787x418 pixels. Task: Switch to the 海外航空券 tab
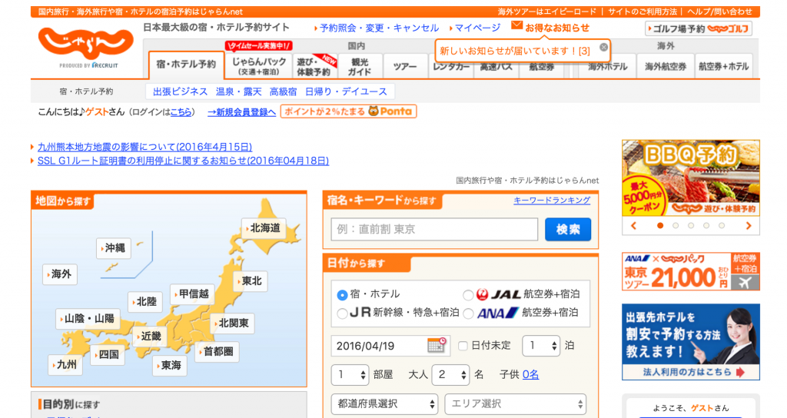666,66
